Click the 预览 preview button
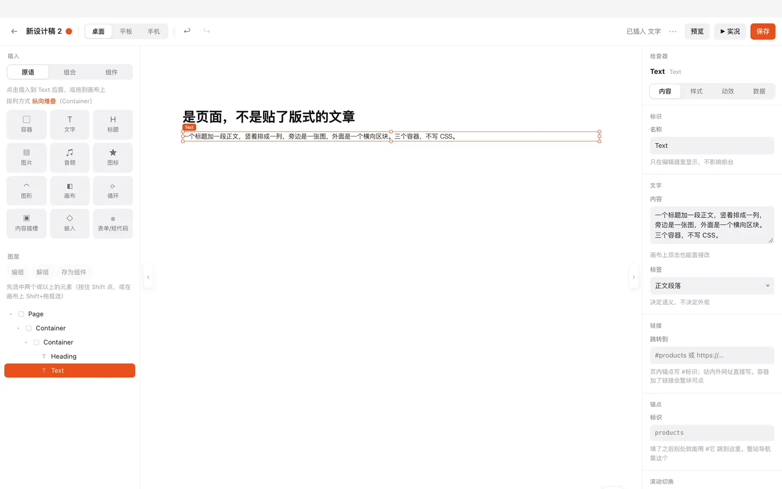 [697, 31]
